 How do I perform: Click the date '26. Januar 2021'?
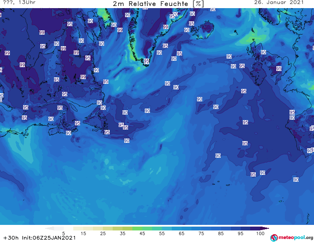tap(279, 3)
